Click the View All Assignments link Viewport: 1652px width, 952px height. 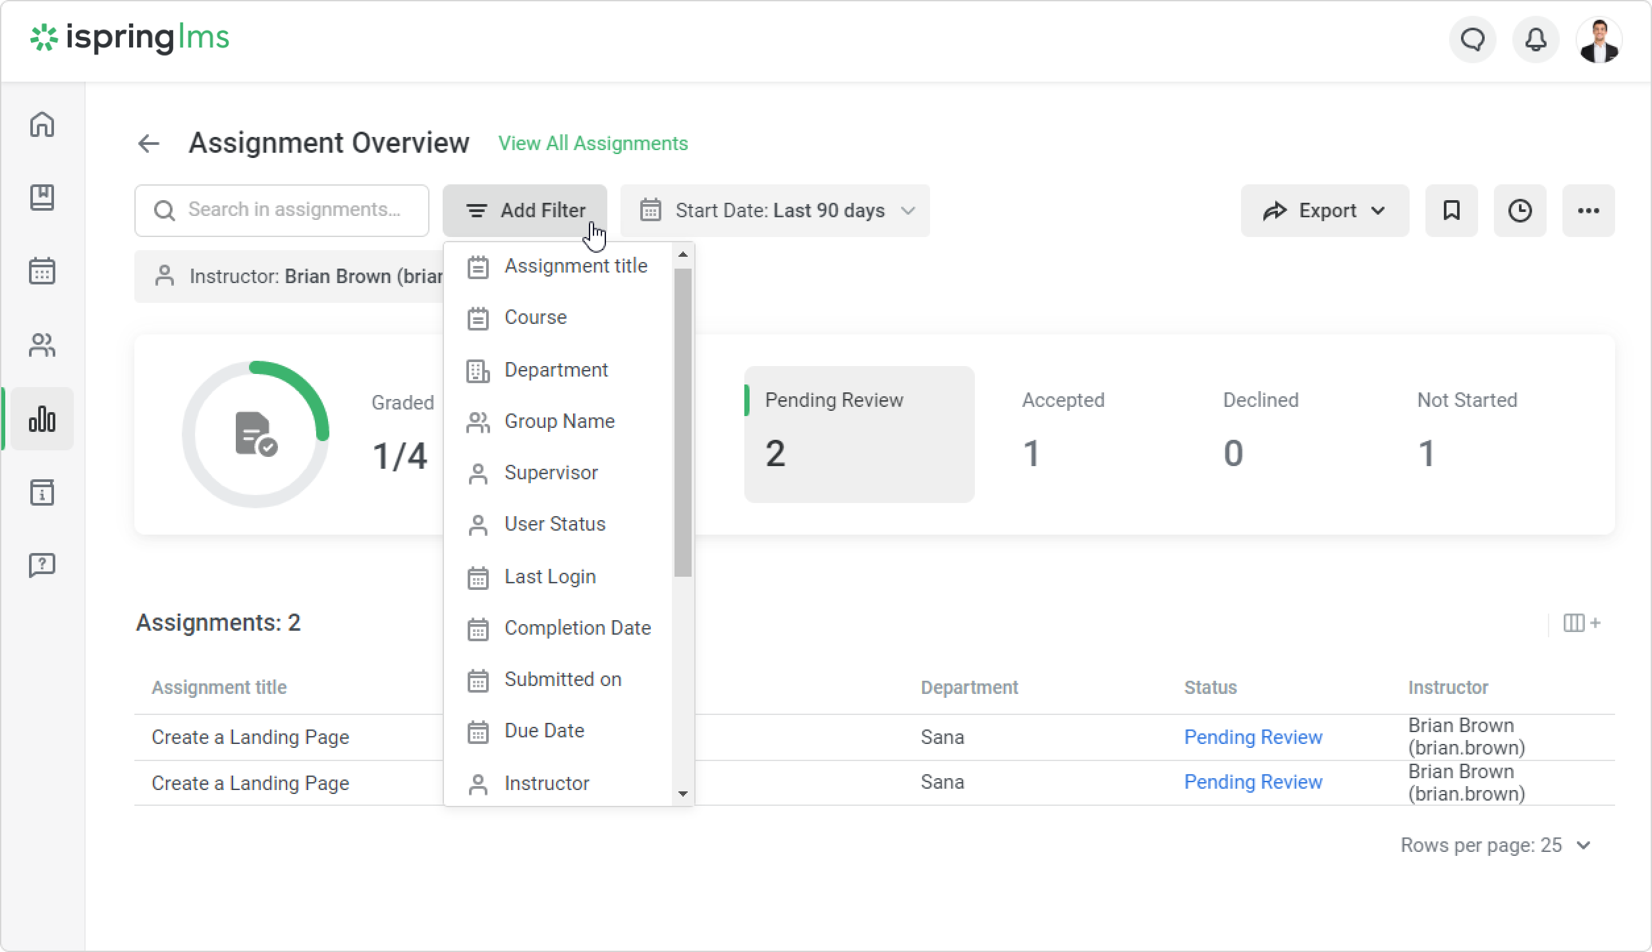(593, 144)
